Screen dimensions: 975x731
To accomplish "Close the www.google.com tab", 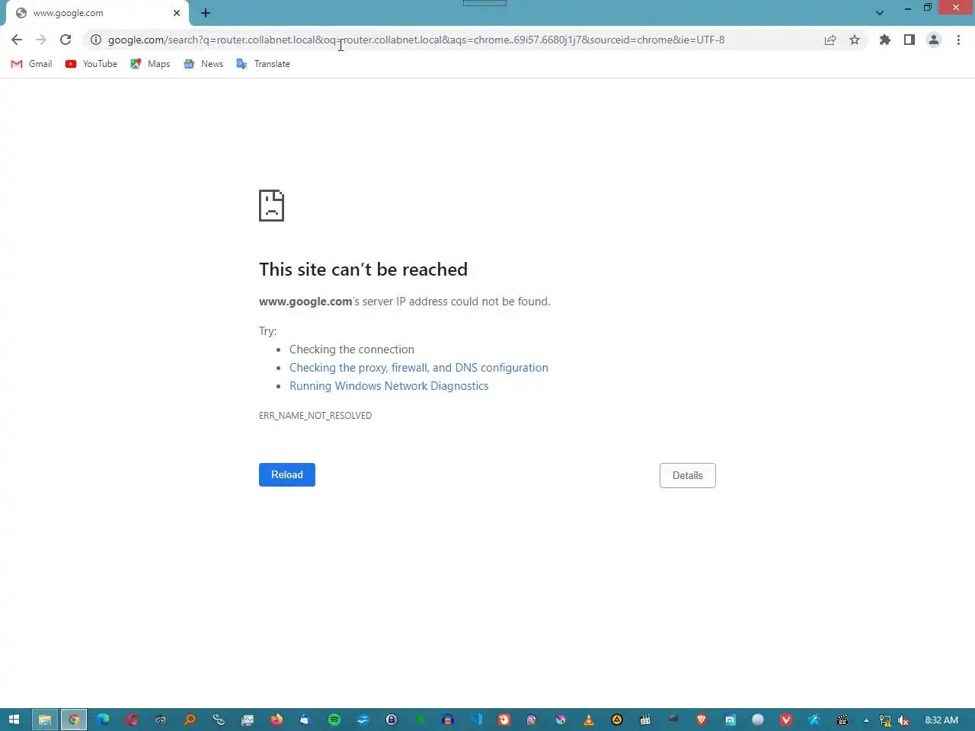I will pos(177,13).
